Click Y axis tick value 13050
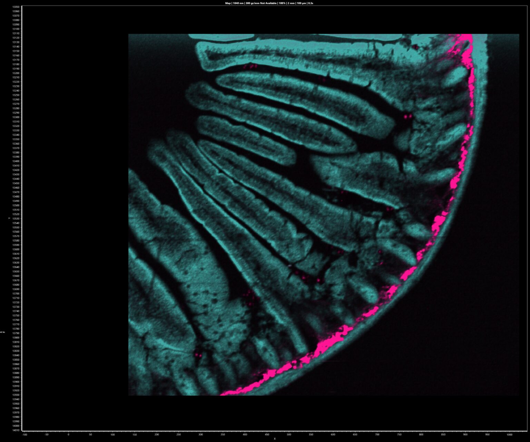 click(16, 7)
